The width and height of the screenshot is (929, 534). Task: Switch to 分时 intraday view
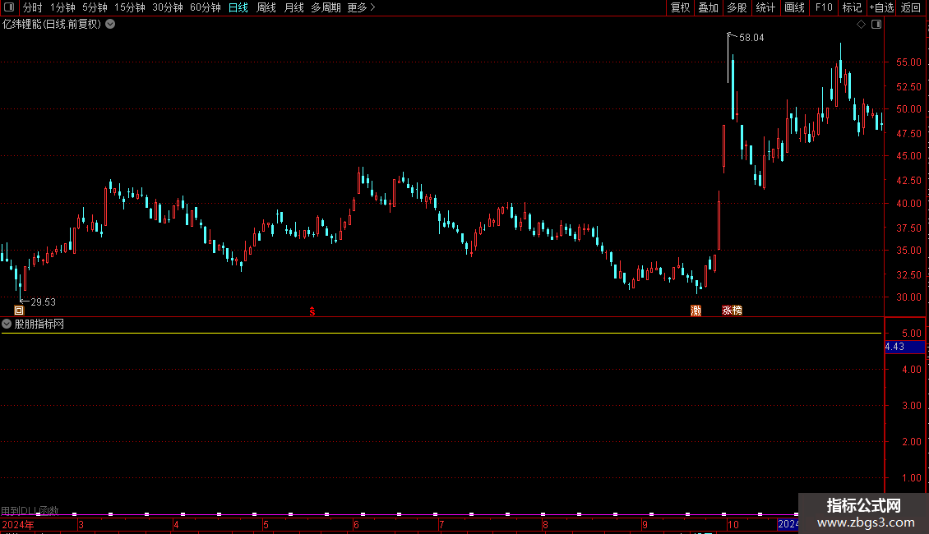point(33,7)
